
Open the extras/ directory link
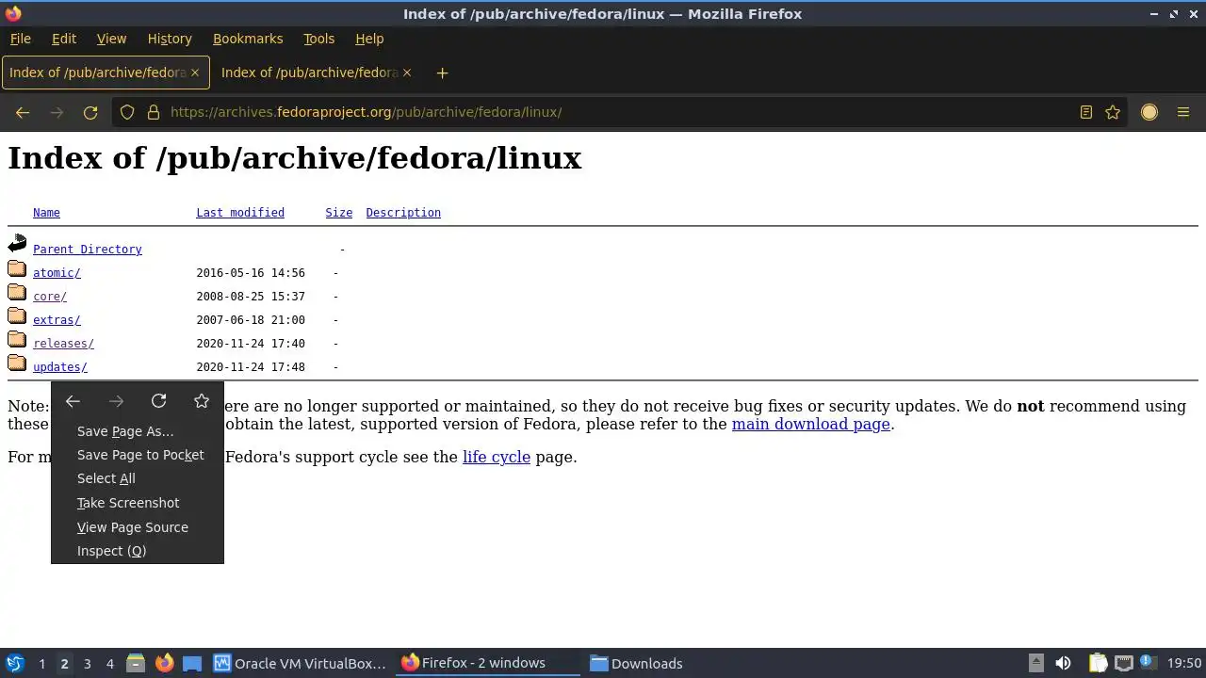(x=57, y=320)
